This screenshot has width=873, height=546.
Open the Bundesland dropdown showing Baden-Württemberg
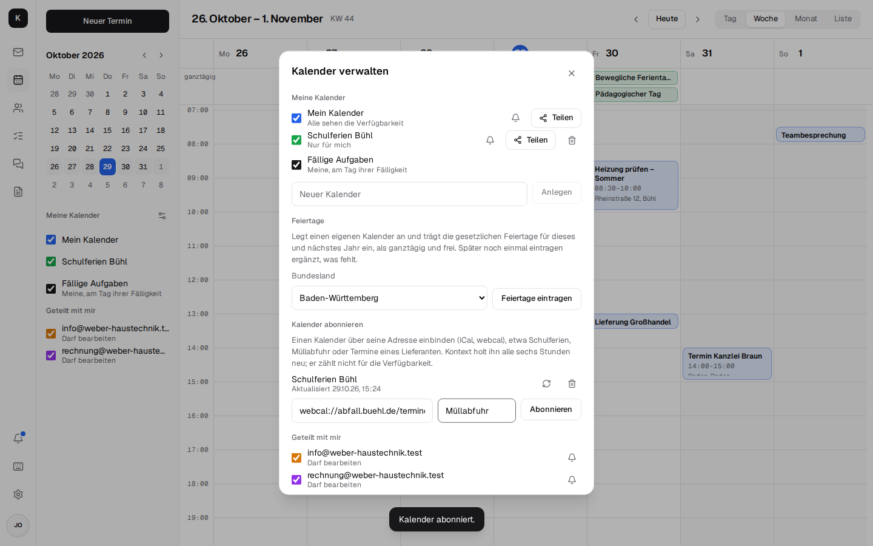[389, 298]
